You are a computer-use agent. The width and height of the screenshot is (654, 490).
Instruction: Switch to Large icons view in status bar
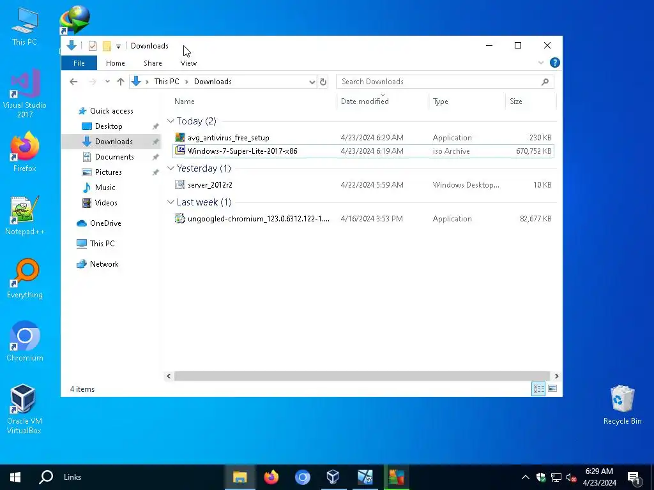pos(552,389)
